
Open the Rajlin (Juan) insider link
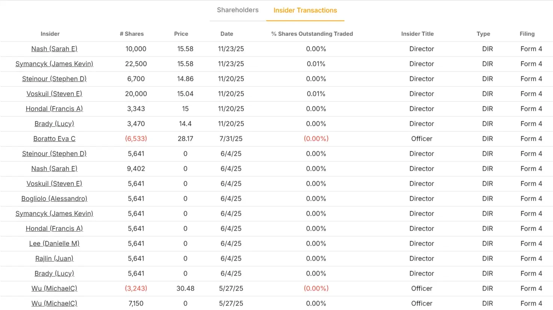point(54,258)
